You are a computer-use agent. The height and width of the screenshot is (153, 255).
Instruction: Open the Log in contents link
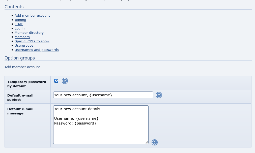[19, 28]
